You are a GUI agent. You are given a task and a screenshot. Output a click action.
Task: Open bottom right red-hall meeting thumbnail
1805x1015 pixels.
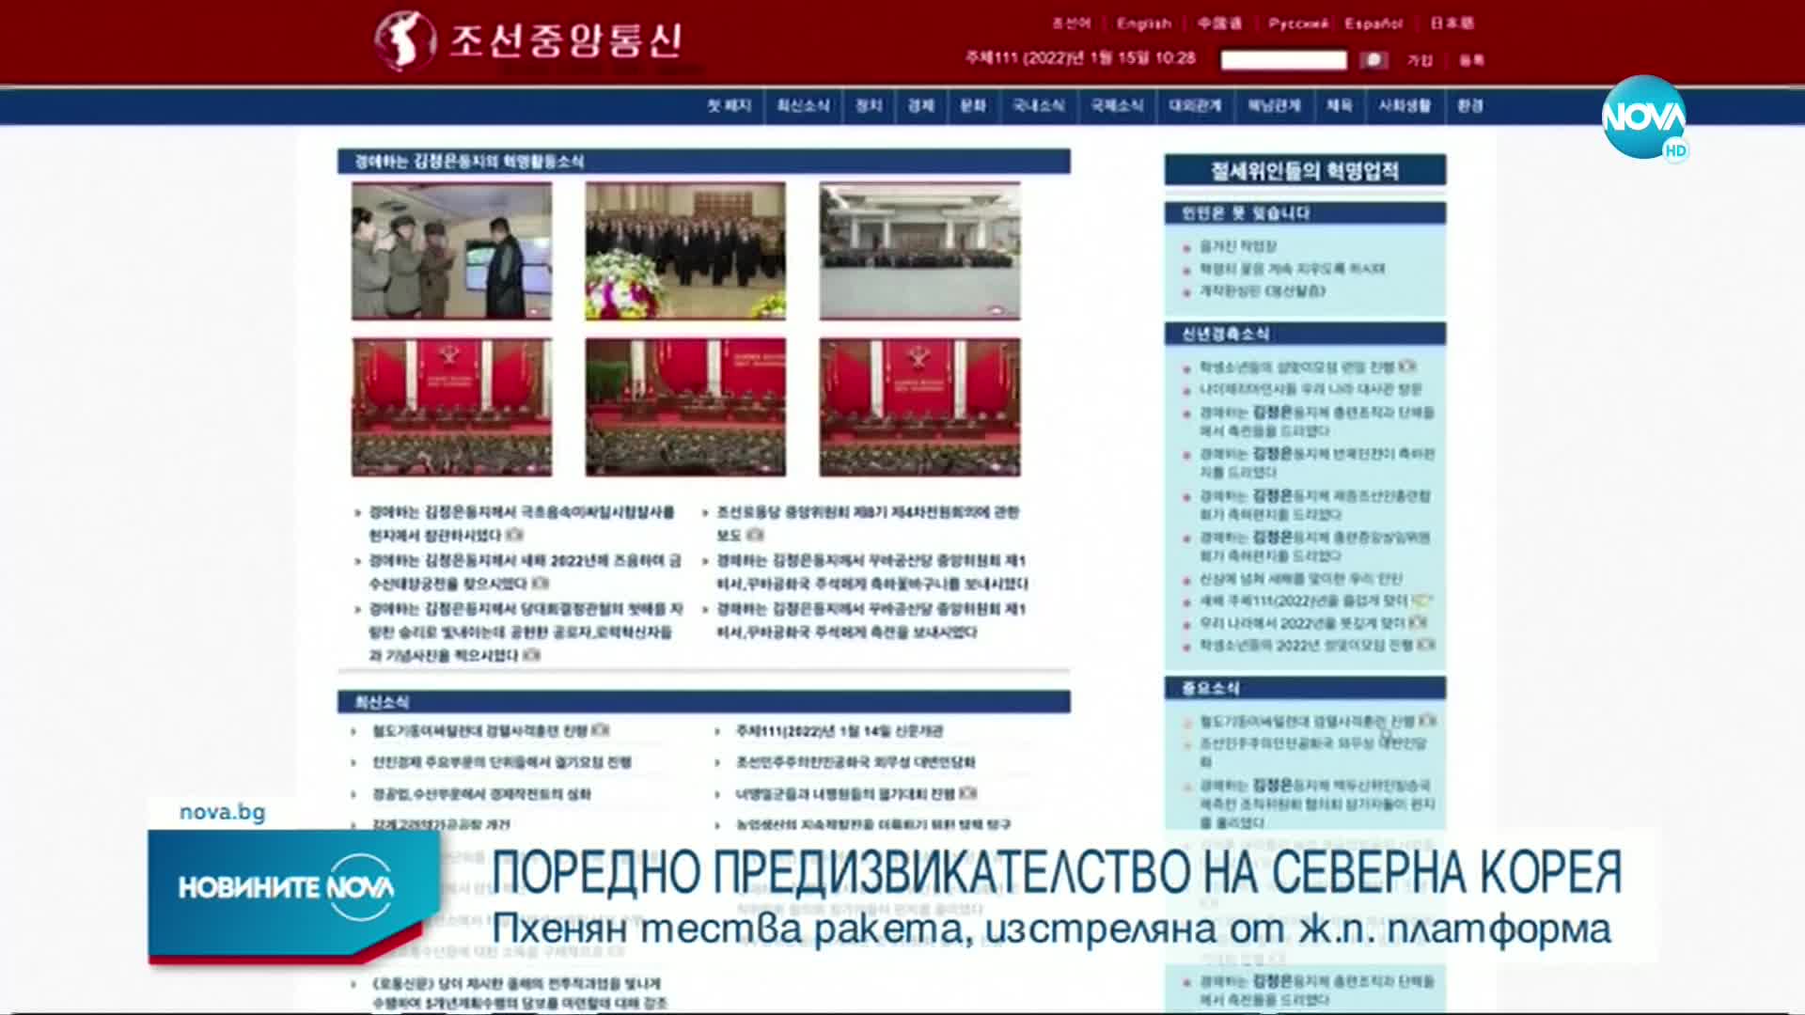coord(919,407)
